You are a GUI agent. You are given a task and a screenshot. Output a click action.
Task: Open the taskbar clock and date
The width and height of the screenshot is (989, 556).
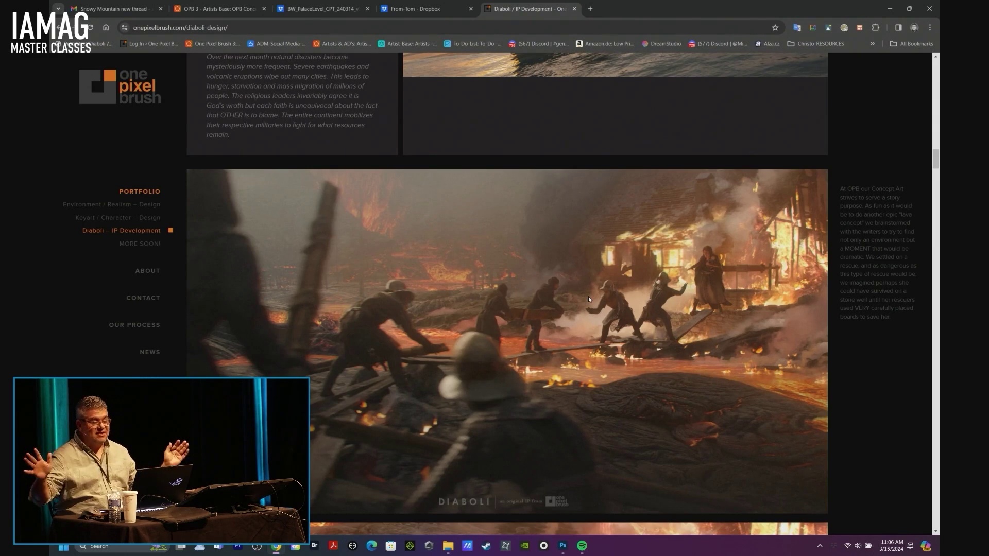pyautogui.click(x=892, y=546)
